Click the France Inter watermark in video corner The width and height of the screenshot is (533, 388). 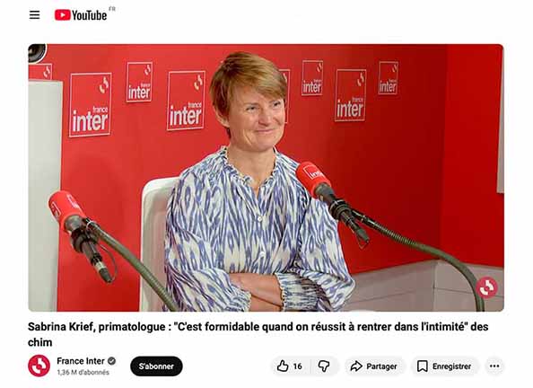[486, 287]
